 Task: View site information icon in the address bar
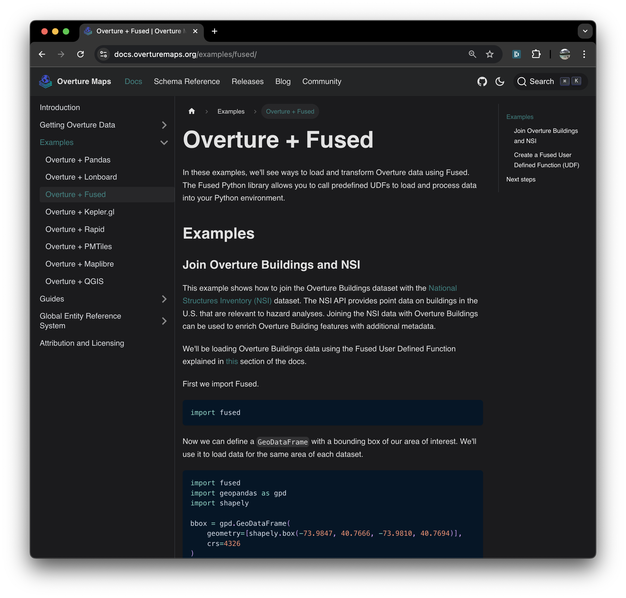tap(104, 54)
